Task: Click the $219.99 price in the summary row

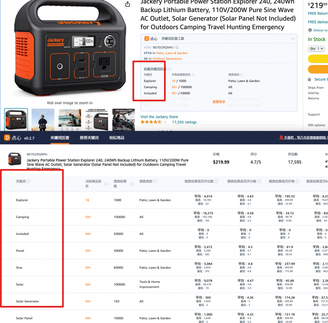Action: click(221, 162)
